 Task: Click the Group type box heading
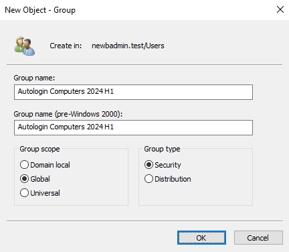tap(162, 149)
